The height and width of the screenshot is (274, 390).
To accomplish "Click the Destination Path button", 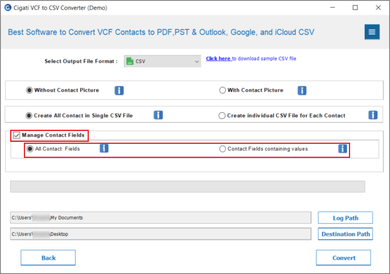I will [345, 234].
